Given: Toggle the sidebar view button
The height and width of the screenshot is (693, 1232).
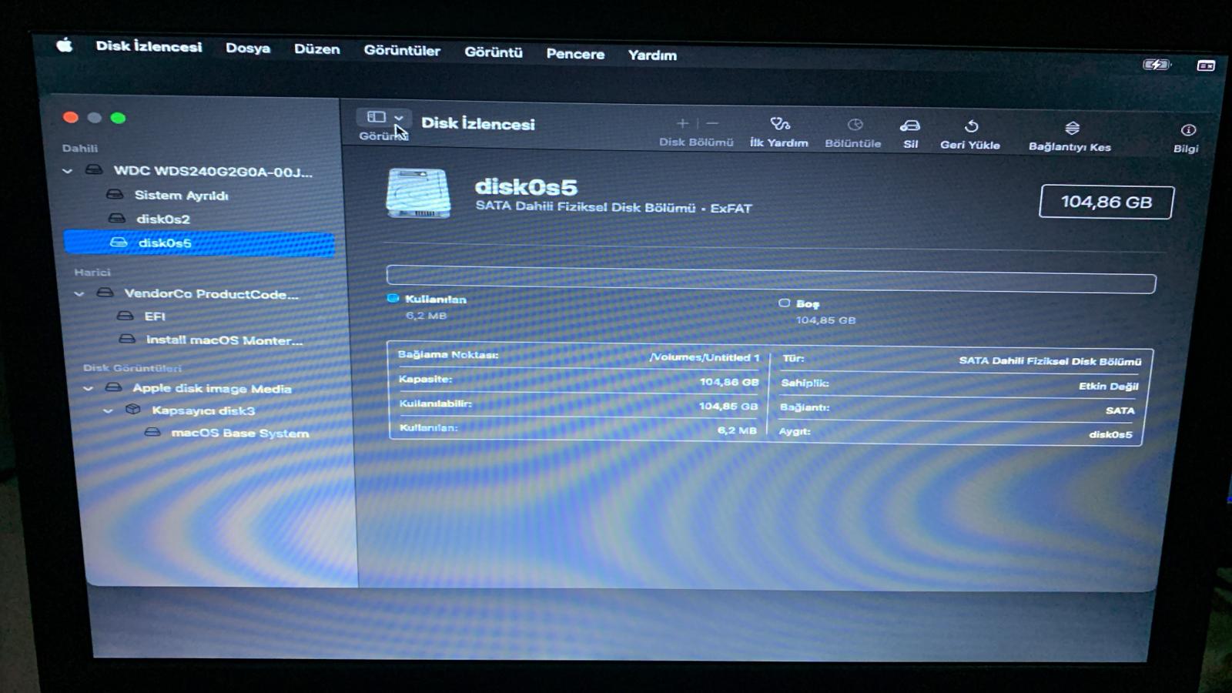Looking at the screenshot, I should [x=376, y=117].
